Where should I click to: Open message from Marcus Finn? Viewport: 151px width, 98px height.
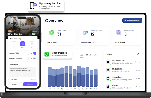[123, 70]
